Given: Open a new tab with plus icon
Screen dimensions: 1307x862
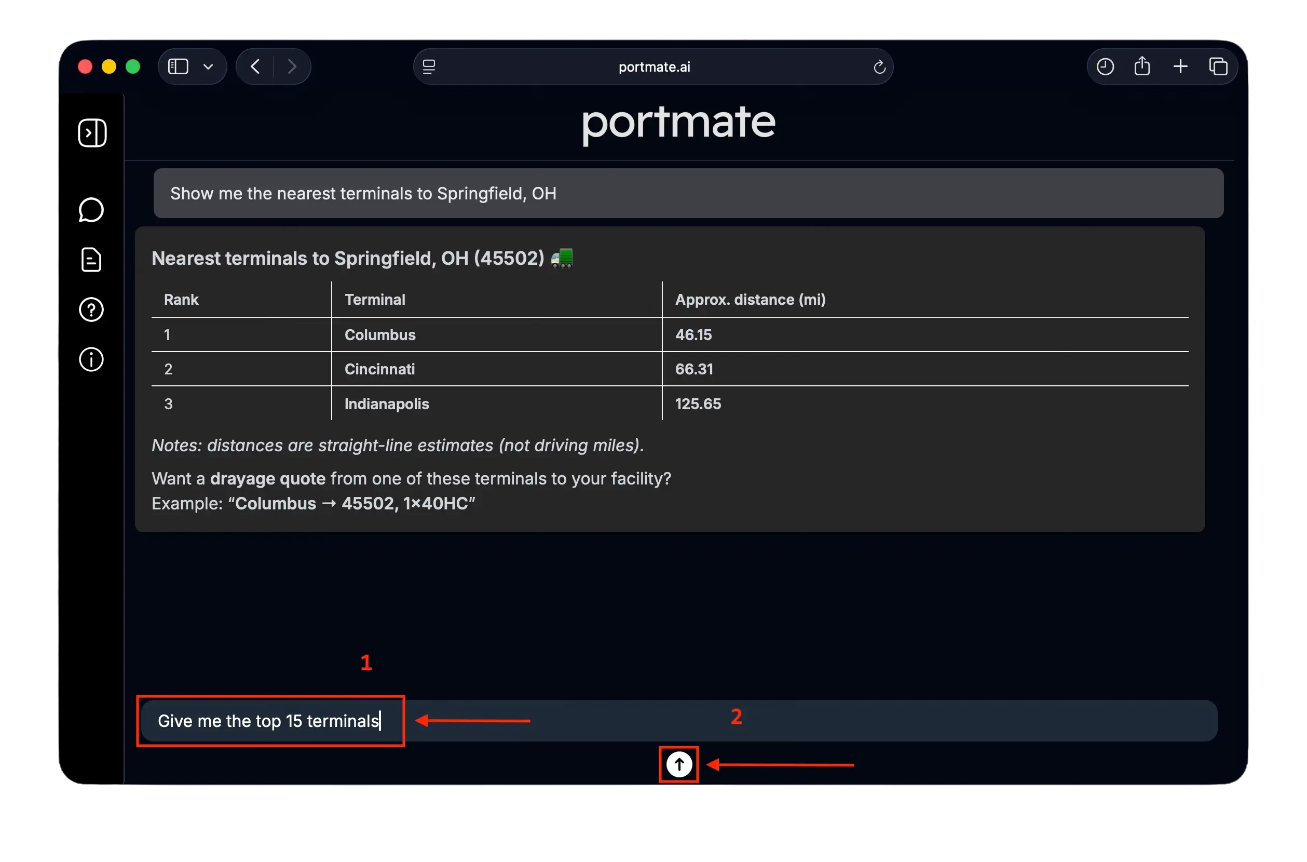Looking at the screenshot, I should pyautogui.click(x=1180, y=66).
